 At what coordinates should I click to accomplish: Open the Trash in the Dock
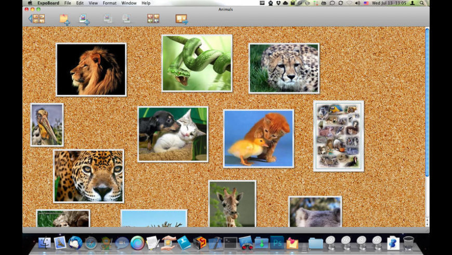[408, 243]
